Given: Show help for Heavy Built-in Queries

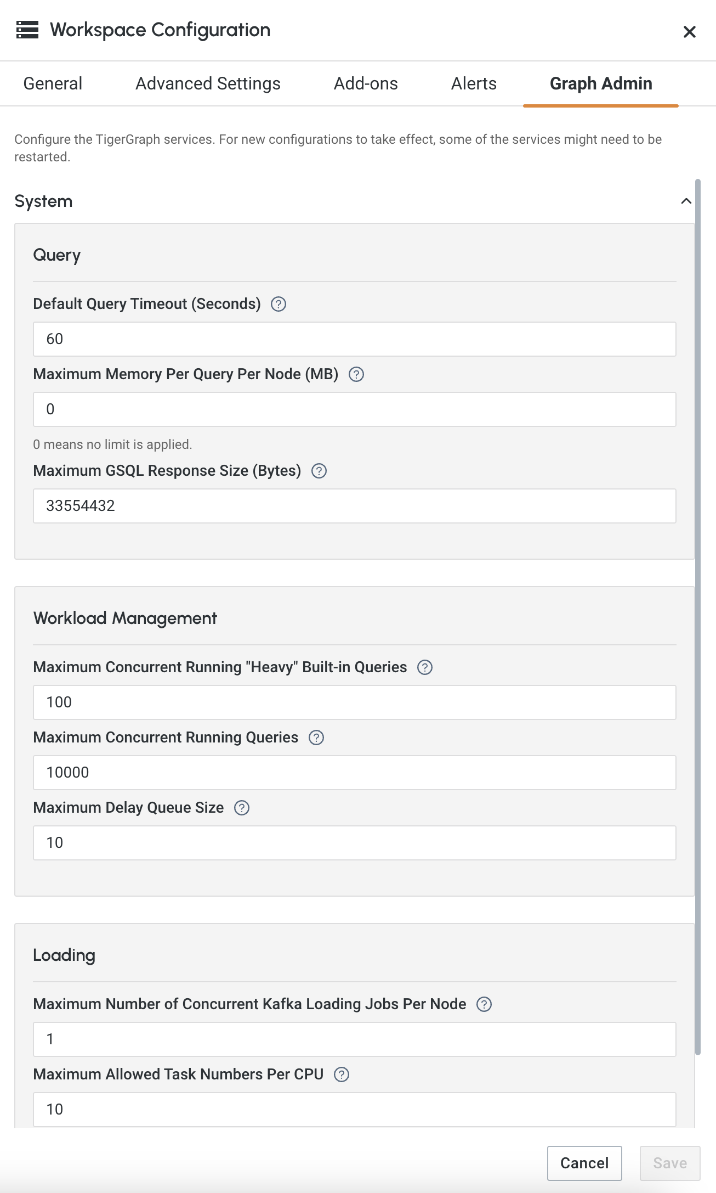Looking at the screenshot, I should point(425,667).
